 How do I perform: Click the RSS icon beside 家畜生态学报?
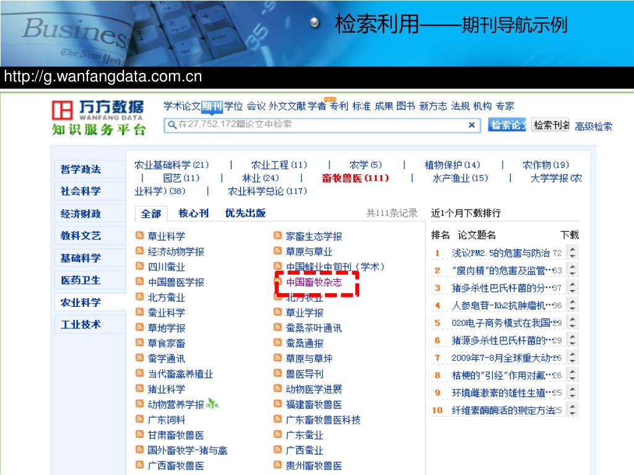277,235
